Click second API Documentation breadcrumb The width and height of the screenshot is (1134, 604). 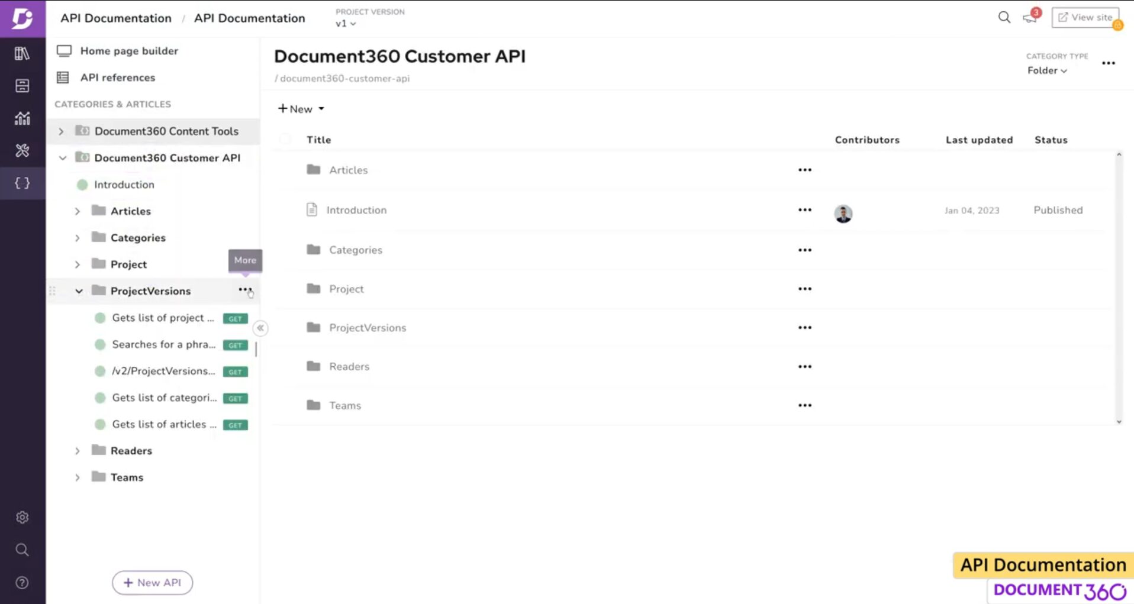(250, 18)
